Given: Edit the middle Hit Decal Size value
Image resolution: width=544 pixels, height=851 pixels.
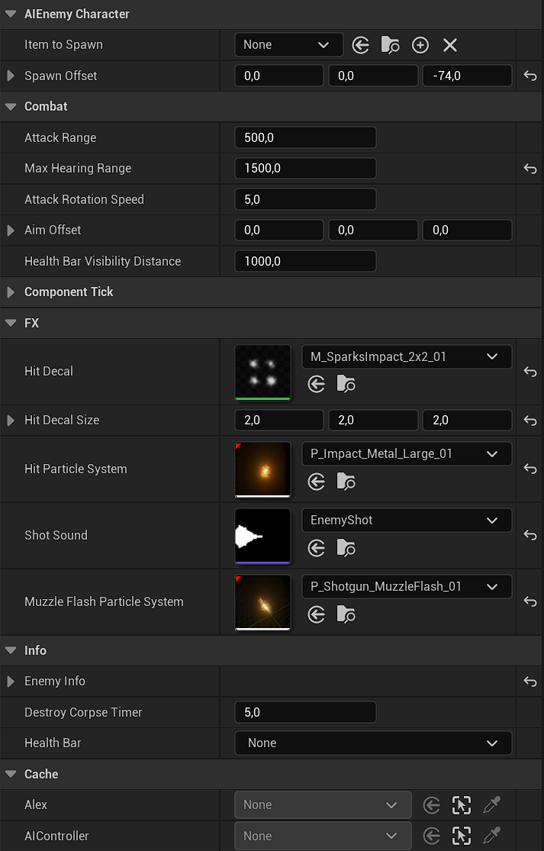Looking at the screenshot, I should click(373, 420).
